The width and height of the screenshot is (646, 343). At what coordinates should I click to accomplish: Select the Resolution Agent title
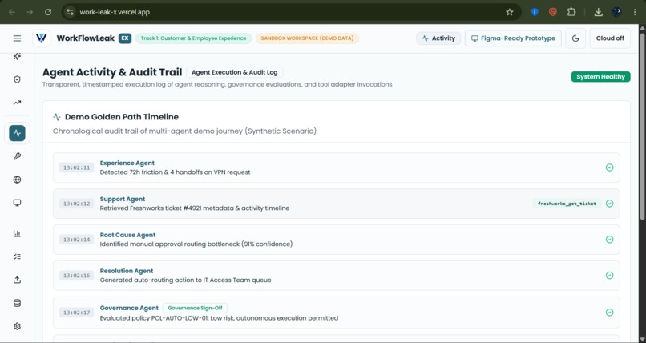click(x=127, y=271)
